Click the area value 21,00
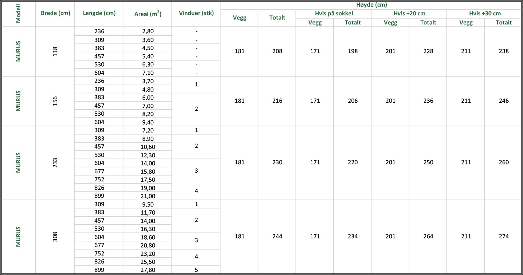This screenshot has width=523, height=275. click(x=147, y=196)
